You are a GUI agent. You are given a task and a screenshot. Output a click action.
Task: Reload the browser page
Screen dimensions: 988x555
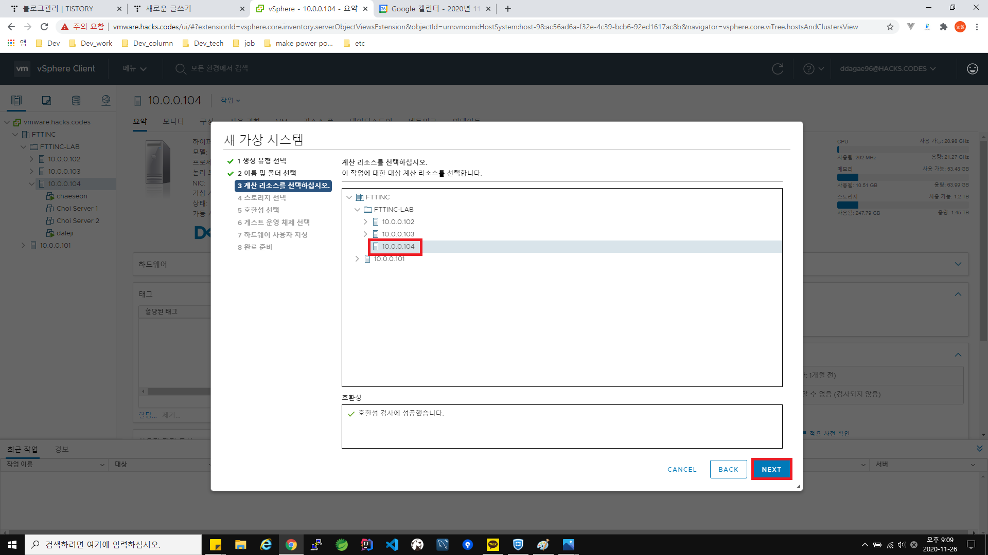pyautogui.click(x=44, y=27)
